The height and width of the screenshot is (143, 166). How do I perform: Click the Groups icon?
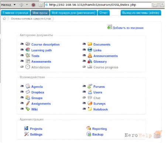point(28,98)
